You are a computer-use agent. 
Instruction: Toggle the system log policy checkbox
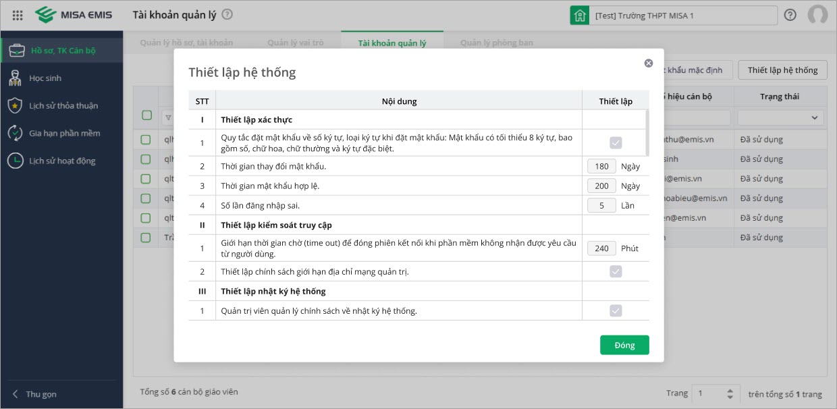pos(616,310)
